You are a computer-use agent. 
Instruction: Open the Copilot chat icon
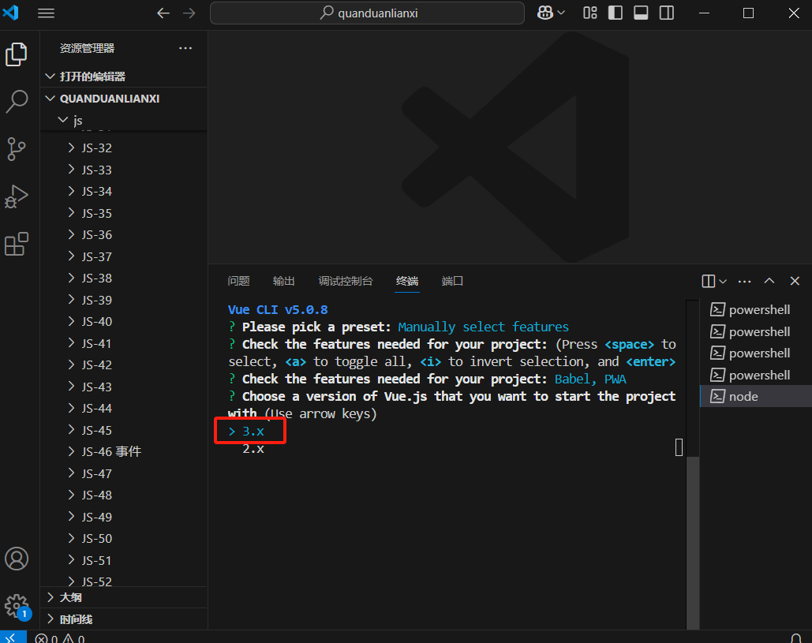point(545,13)
